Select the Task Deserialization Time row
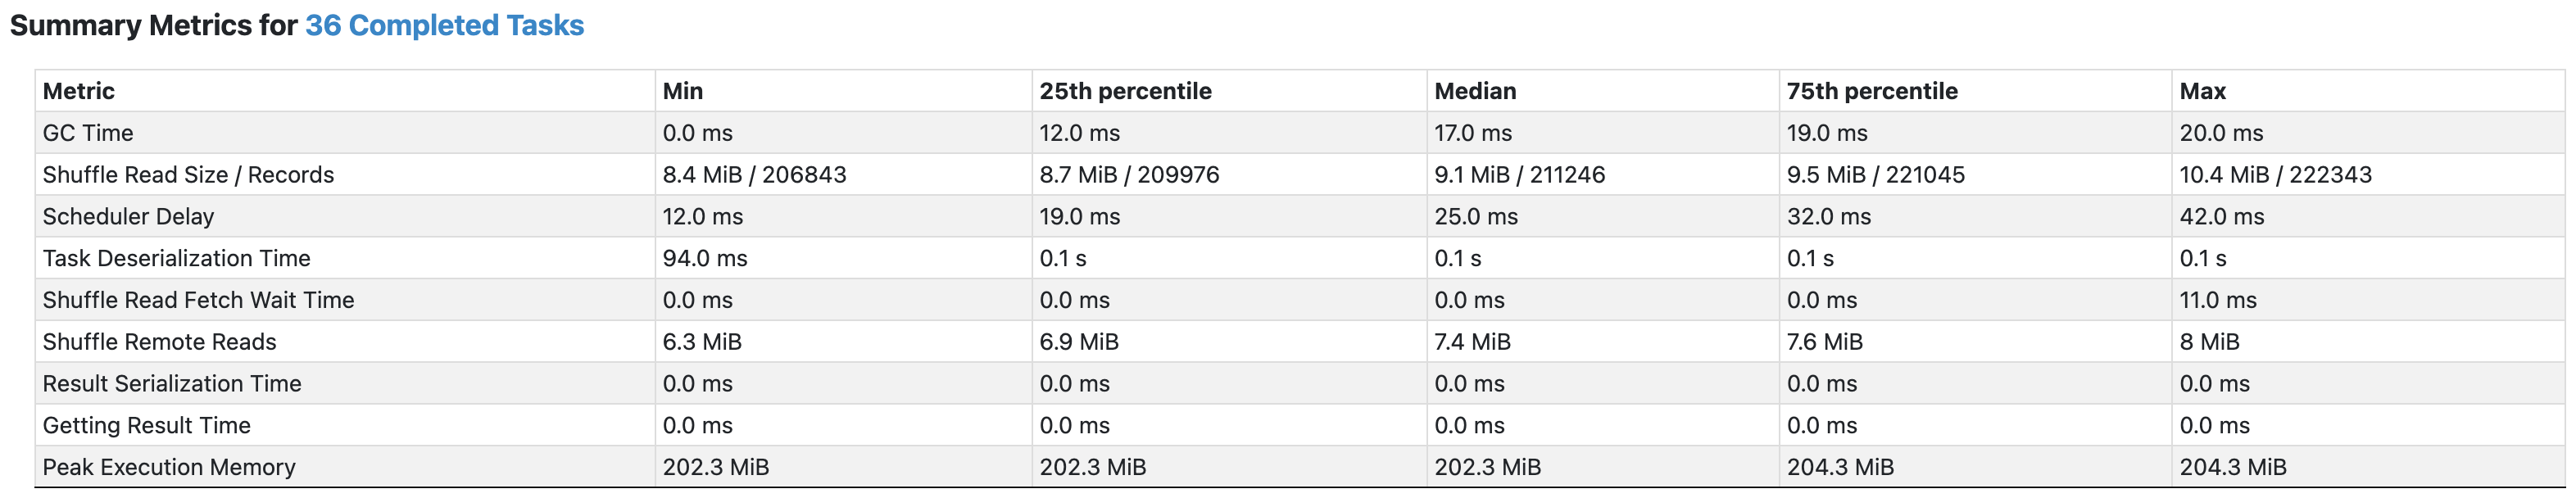This screenshot has height=498, width=2576. click(x=176, y=258)
